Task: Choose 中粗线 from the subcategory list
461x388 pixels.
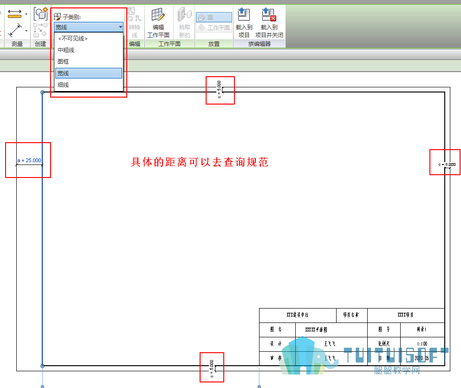Action: coord(89,50)
